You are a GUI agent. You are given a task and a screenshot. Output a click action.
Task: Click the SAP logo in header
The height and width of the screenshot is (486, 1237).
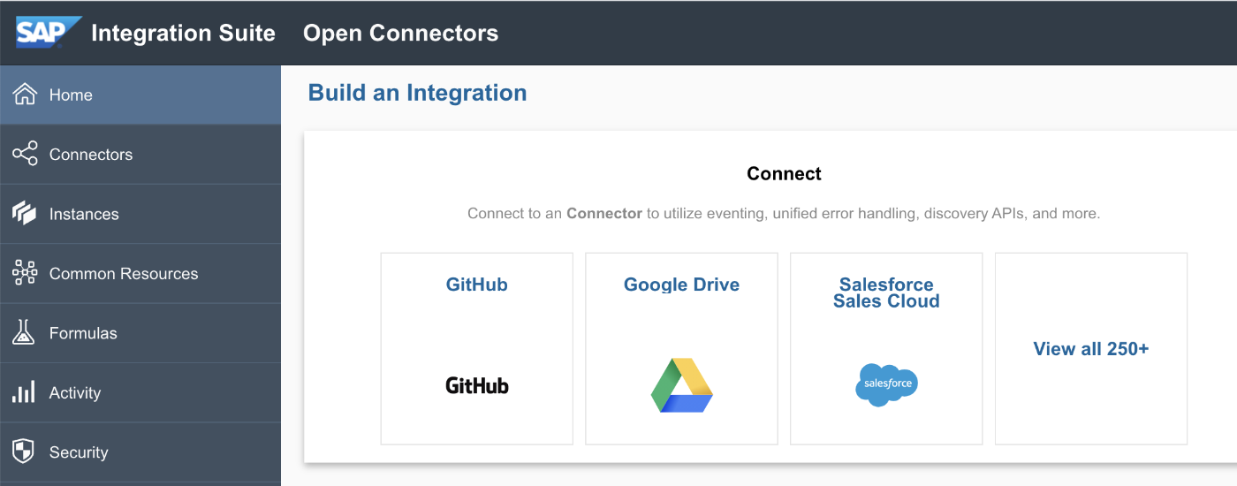(49, 33)
